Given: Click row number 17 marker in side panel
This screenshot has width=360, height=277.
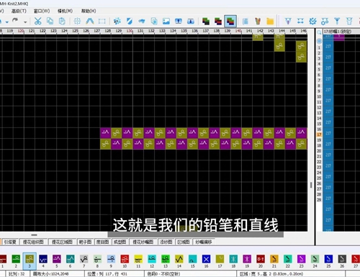Looking at the screenshot, I should coord(319,135).
